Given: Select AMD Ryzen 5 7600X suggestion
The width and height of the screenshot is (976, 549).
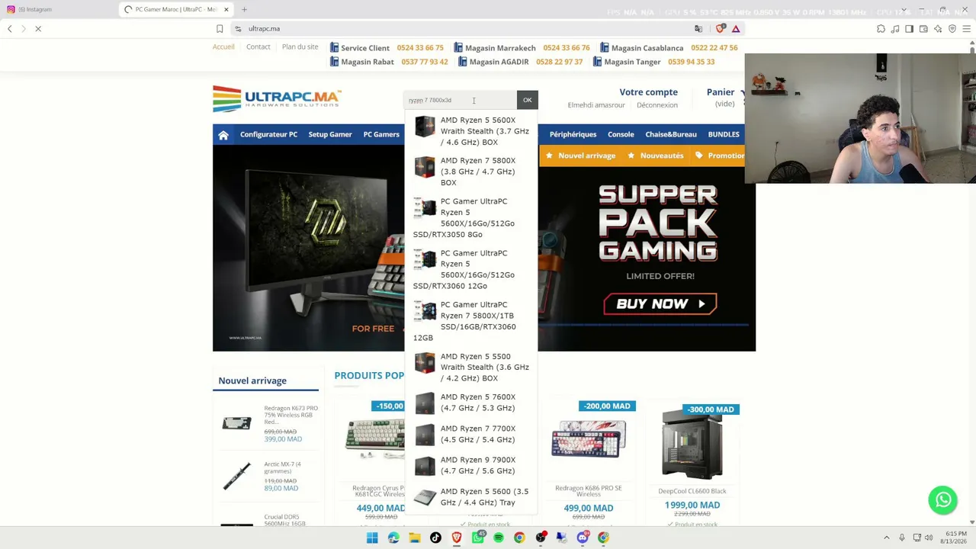Looking at the screenshot, I should point(470,403).
